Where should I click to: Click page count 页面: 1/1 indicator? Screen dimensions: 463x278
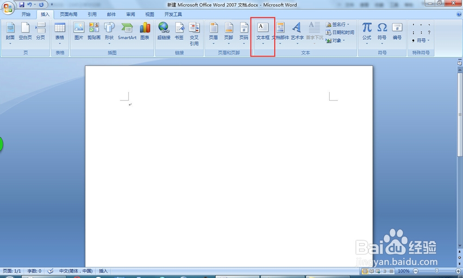pyautogui.click(x=12, y=271)
